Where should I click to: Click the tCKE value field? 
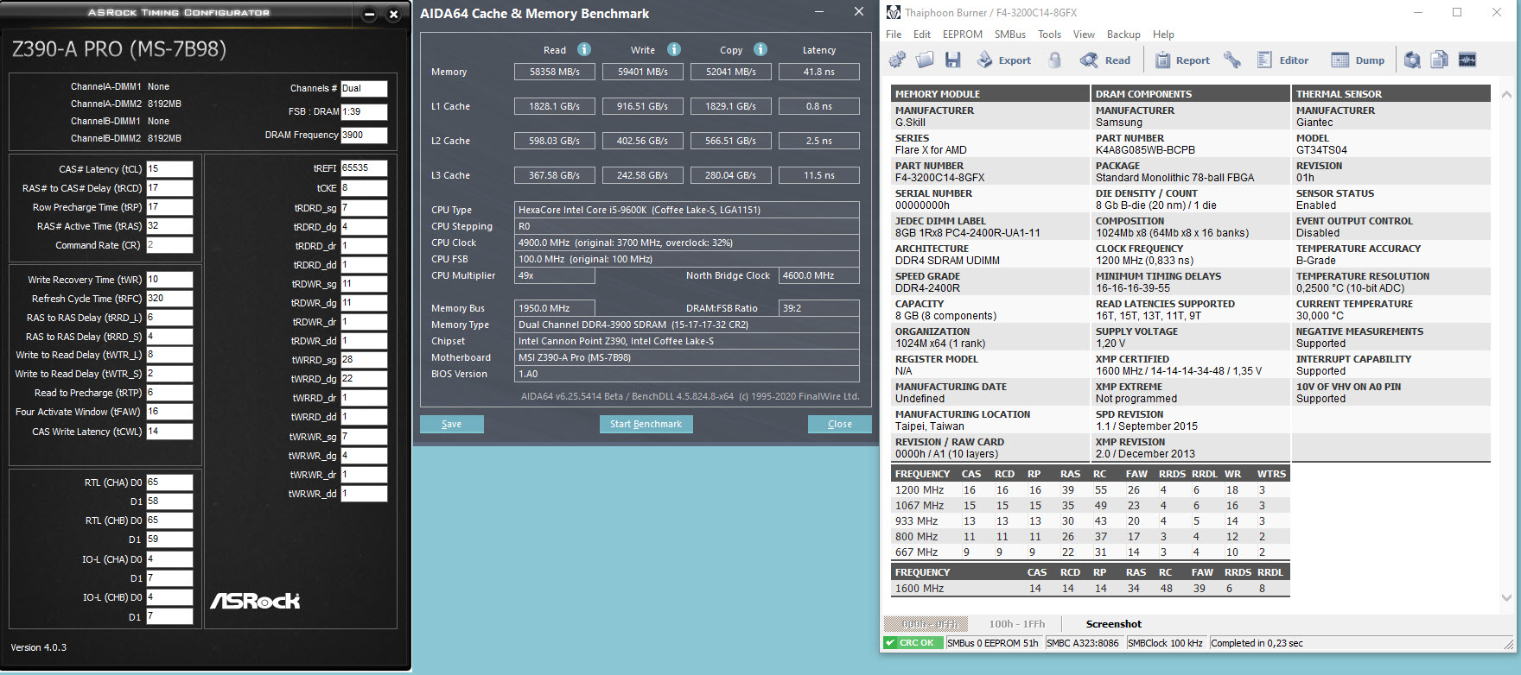pos(364,187)
